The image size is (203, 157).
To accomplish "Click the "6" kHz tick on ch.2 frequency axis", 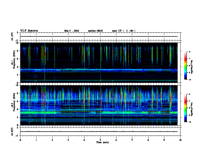I will tap(18, 101).
